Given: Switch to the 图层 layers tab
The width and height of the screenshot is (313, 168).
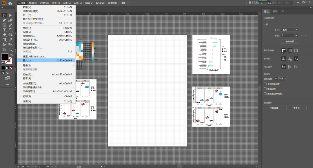Looking at the screenshot, I should [x=275, y=12].
